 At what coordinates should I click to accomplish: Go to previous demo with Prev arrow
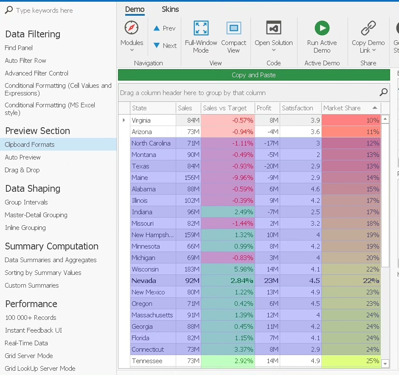[x=164, y=28]
